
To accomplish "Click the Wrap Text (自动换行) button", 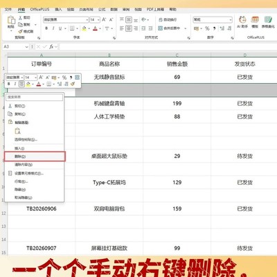I will 168,19.
